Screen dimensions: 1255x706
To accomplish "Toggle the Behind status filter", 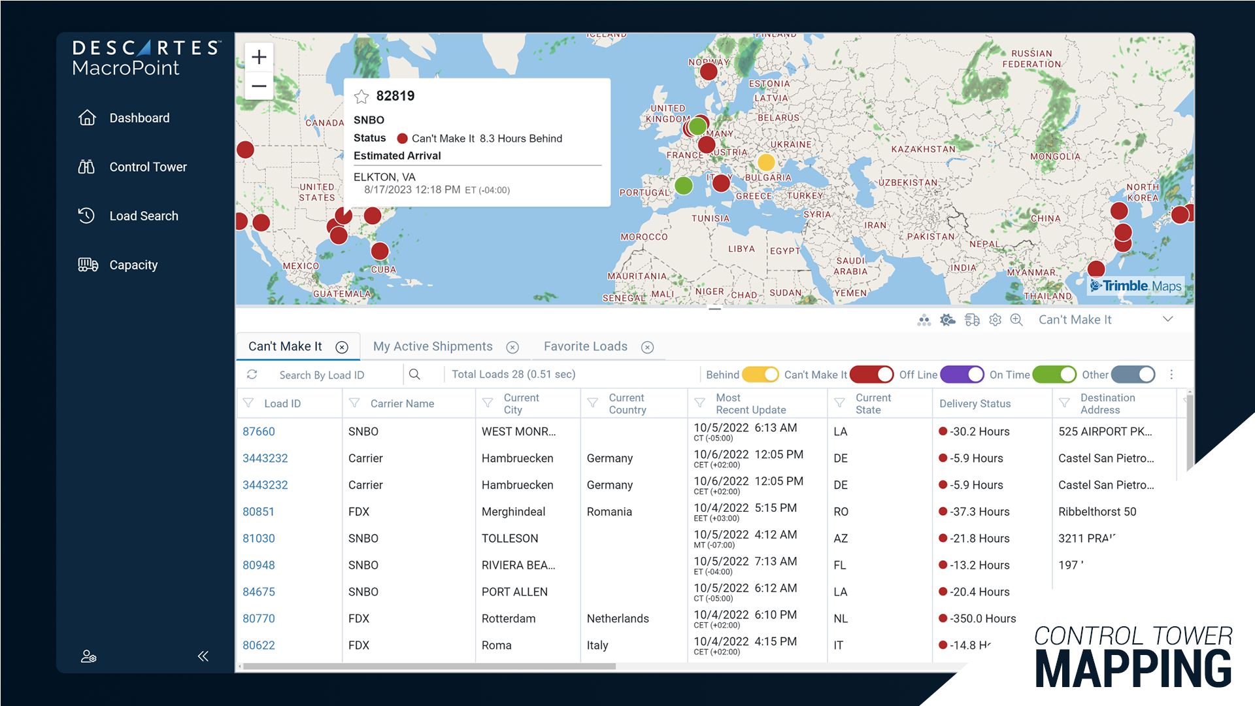I will point(760,375).
